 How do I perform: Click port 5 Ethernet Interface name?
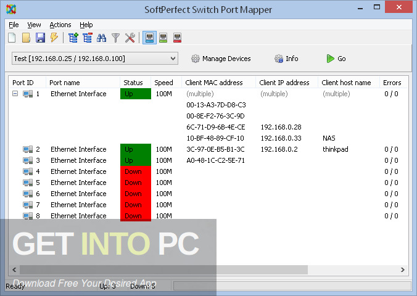(78, 183)
